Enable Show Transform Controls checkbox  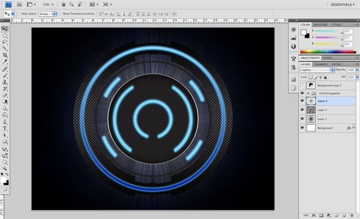(61, 14)
